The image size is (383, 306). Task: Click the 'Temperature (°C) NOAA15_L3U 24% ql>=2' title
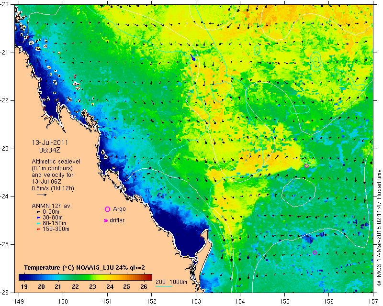[85, 268]
